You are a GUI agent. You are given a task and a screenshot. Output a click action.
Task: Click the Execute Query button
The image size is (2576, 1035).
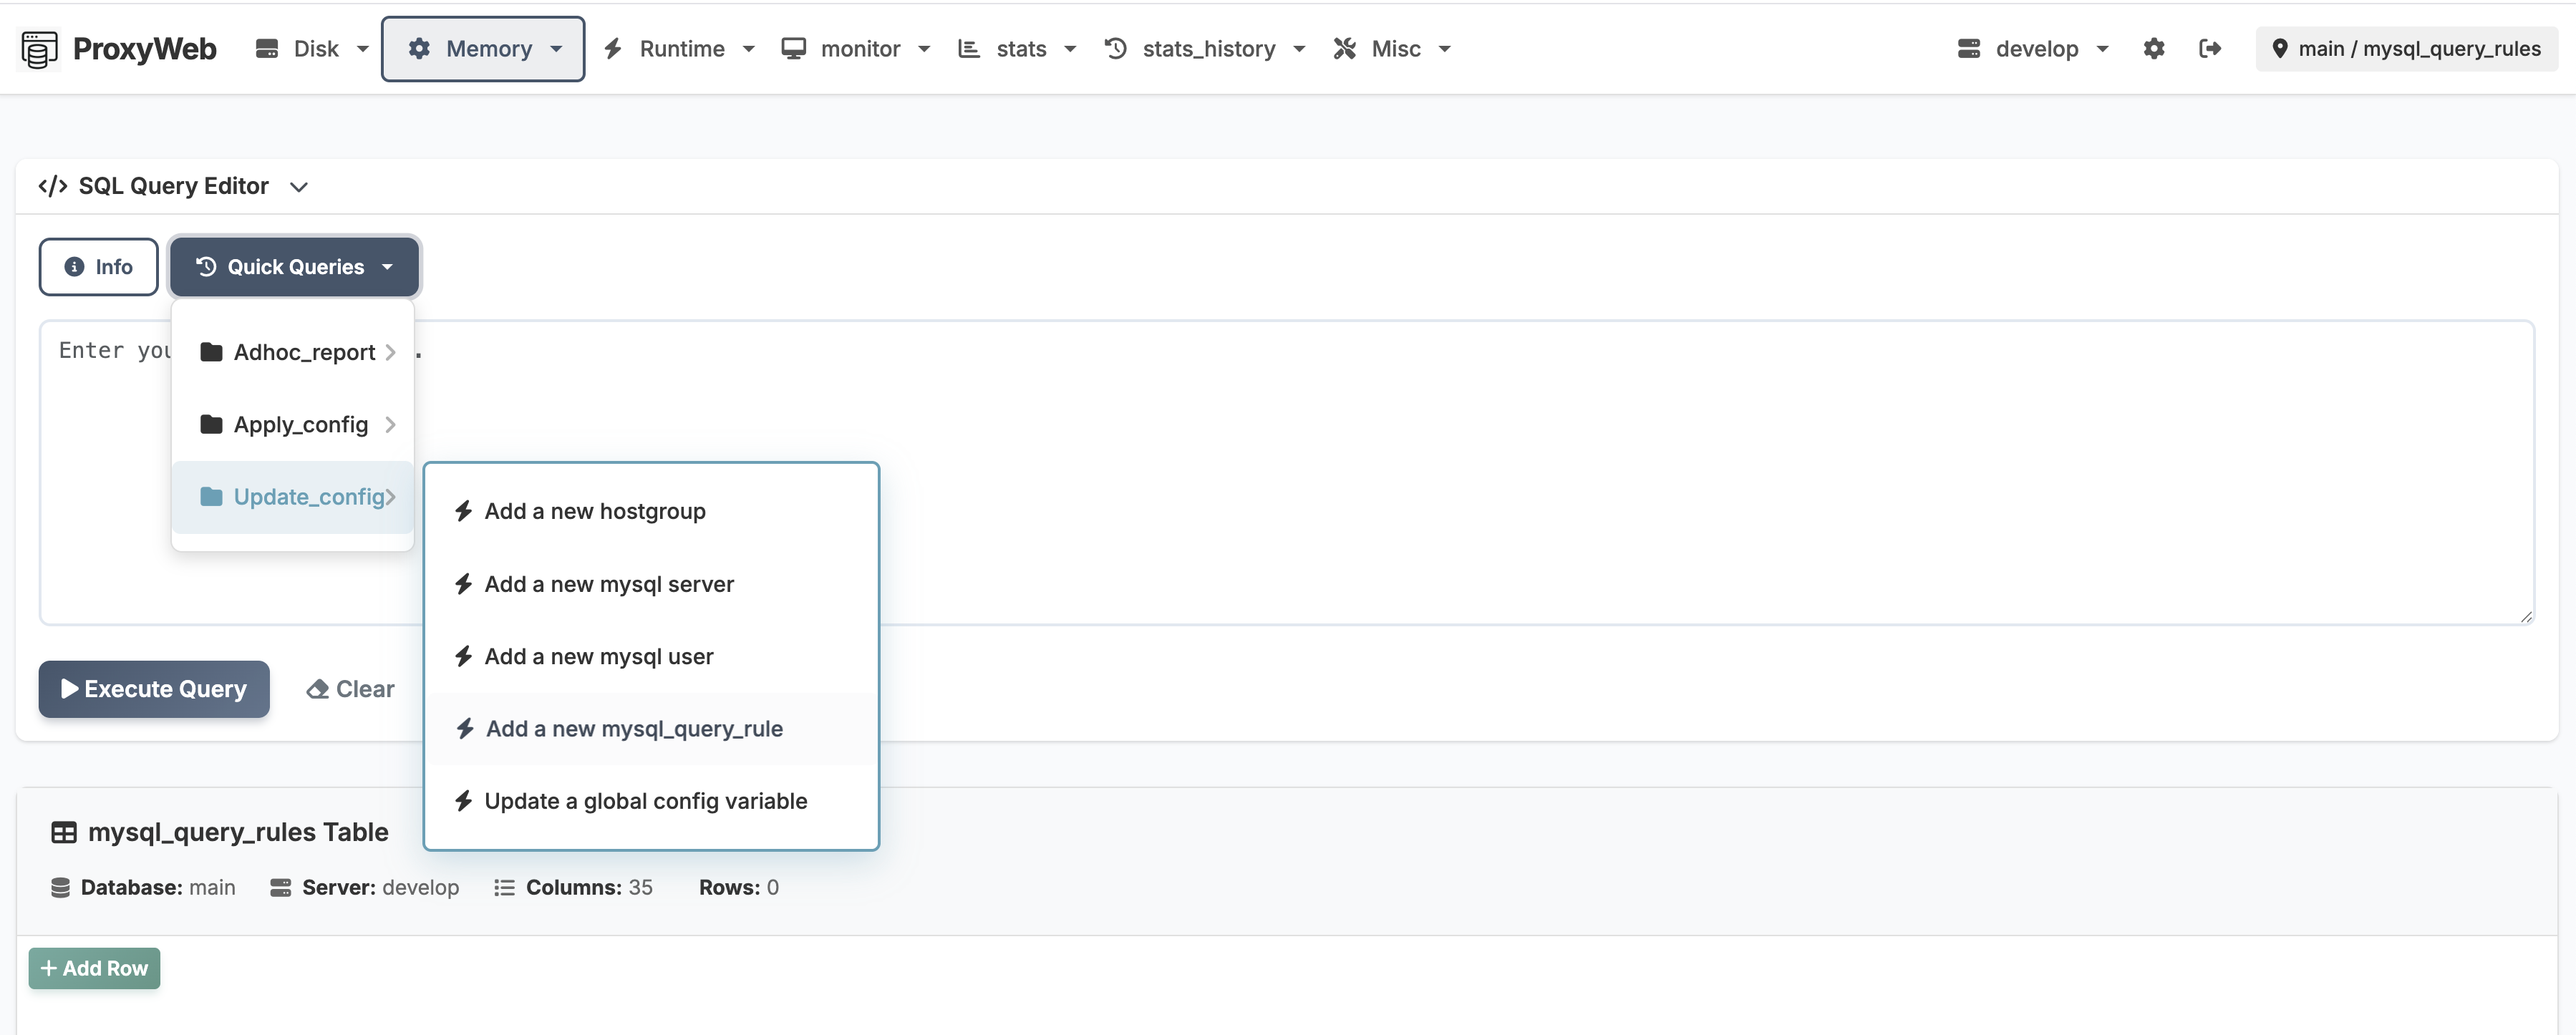(x=153, y=689)
